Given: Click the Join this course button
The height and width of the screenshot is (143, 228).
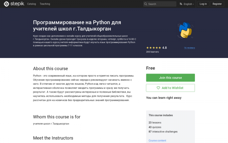Looking at the screenshot, I should [x=170, y=78].
